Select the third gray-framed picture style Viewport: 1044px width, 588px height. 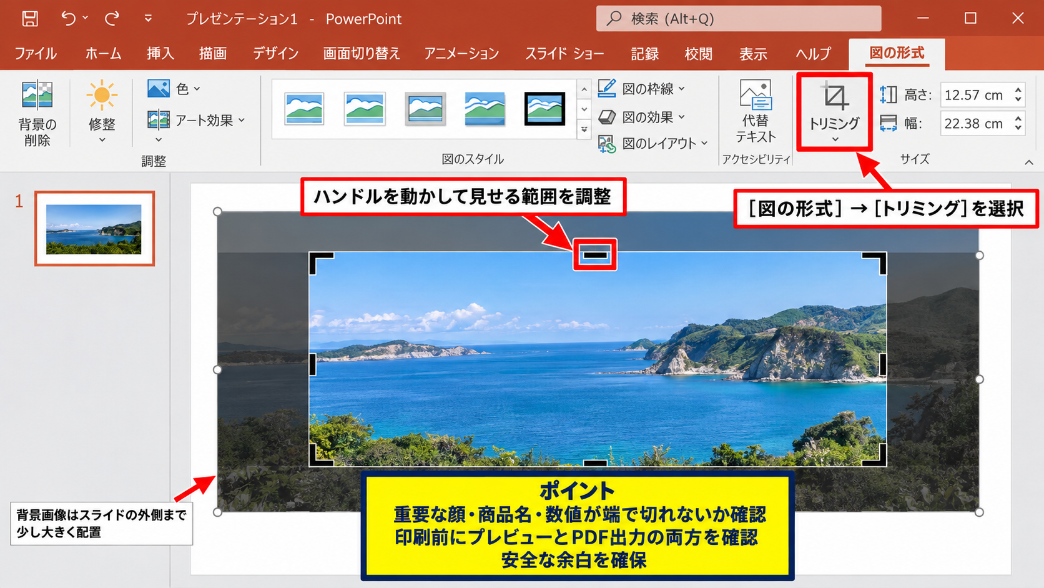pos(425,109)
